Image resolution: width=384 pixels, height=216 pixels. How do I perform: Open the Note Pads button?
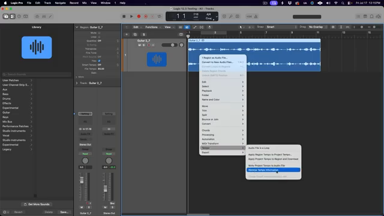point(365,16)
